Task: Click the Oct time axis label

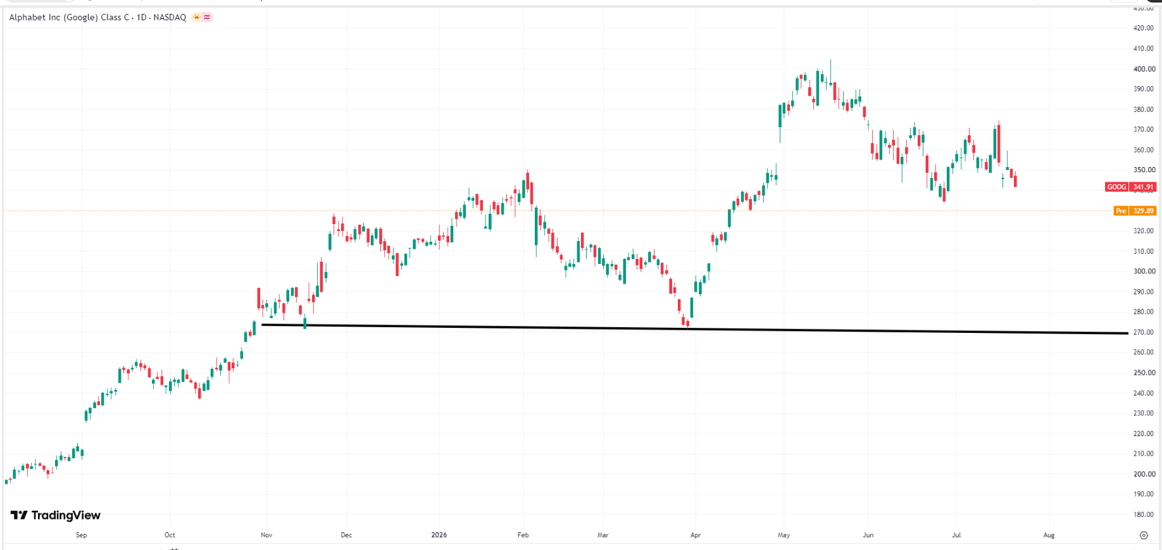Action: tap(170, 535)
